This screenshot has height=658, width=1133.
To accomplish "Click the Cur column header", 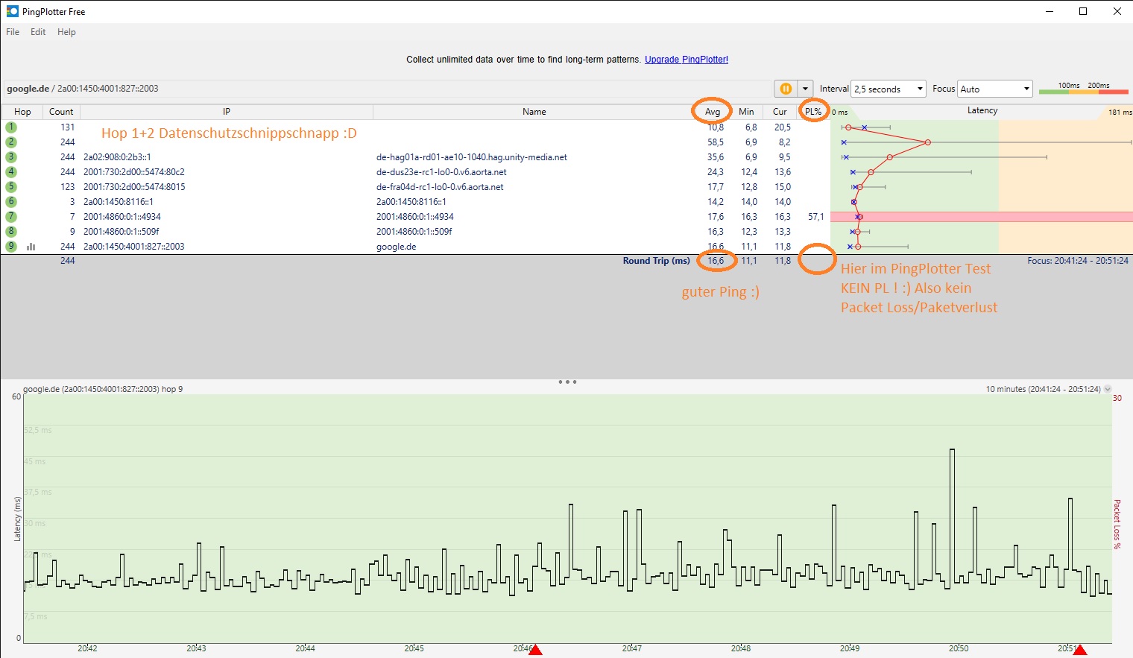I will click(x=780, y=112).
